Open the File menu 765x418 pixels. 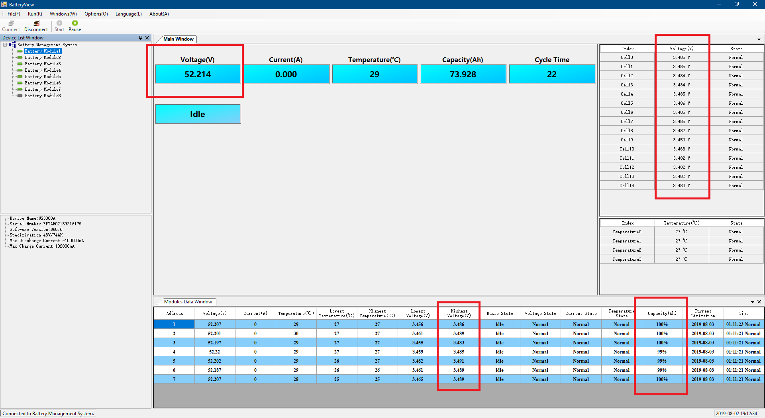pos(14,14)
